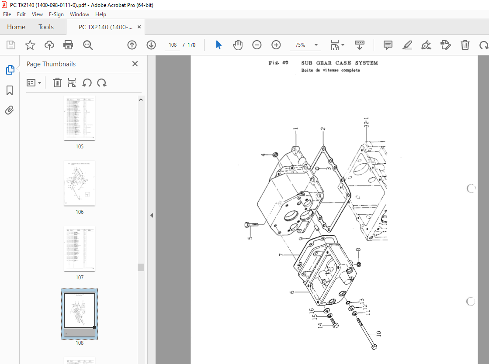Click thumbnails scrollbar up arrow

[141, 100]
